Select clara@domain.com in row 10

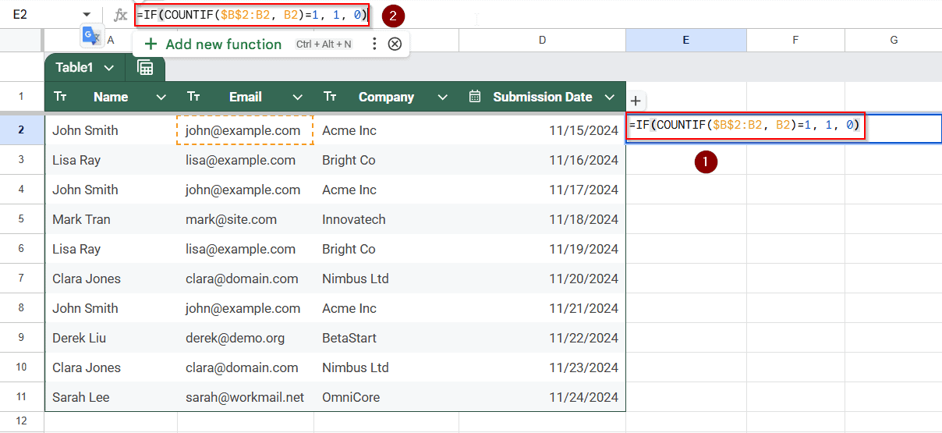tap(246, 367)
